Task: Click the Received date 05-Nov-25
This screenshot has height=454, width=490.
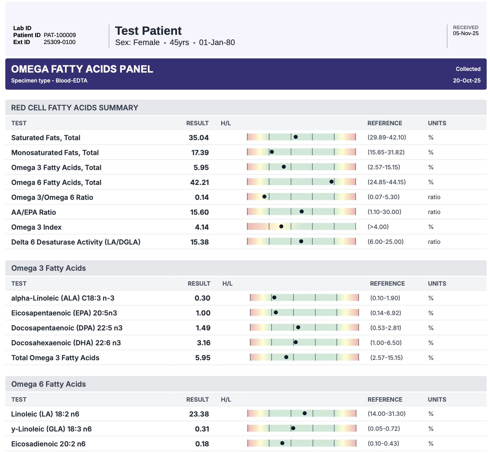Action: click(x=465, y=33)
